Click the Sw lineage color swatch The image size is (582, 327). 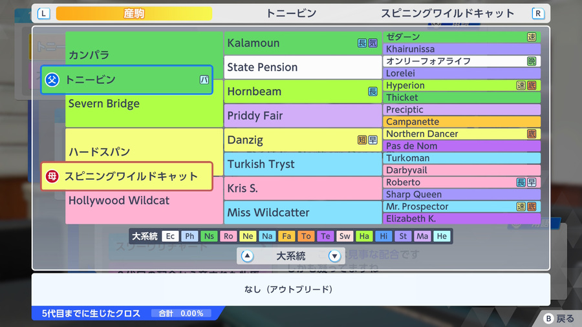point(345,236)
